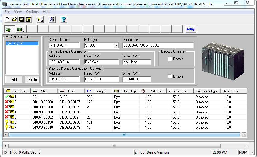Click the Save disk icon

click(x=21, y=20)
